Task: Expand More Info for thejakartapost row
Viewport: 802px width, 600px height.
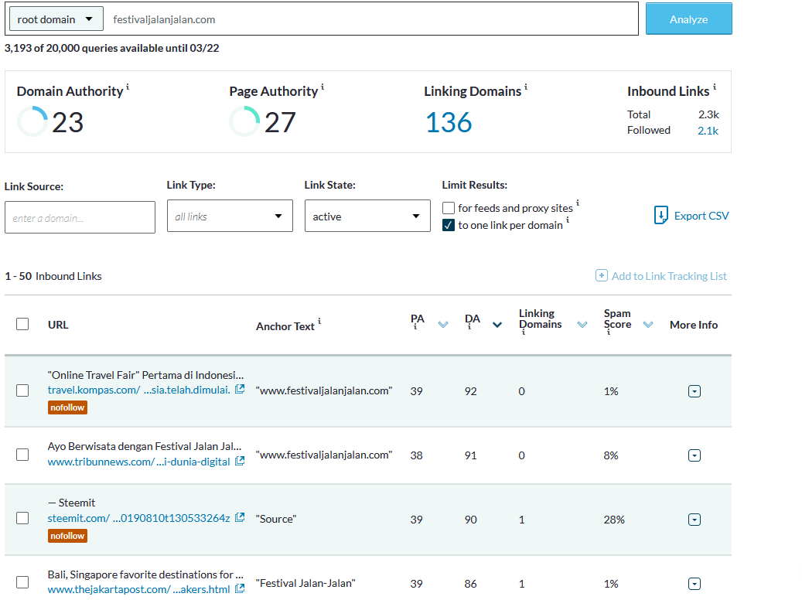Action: tap(694, 584)
